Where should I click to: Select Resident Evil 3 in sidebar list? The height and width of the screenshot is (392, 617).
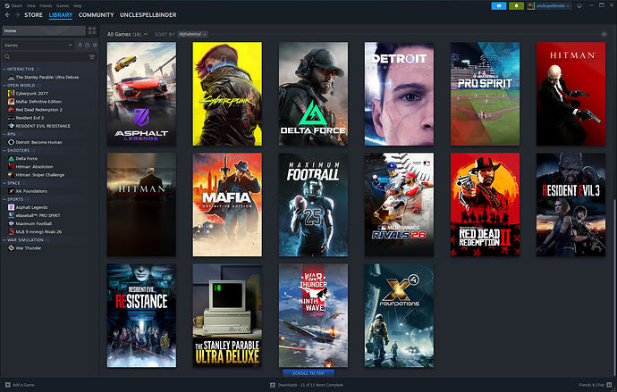click(26, 118)
